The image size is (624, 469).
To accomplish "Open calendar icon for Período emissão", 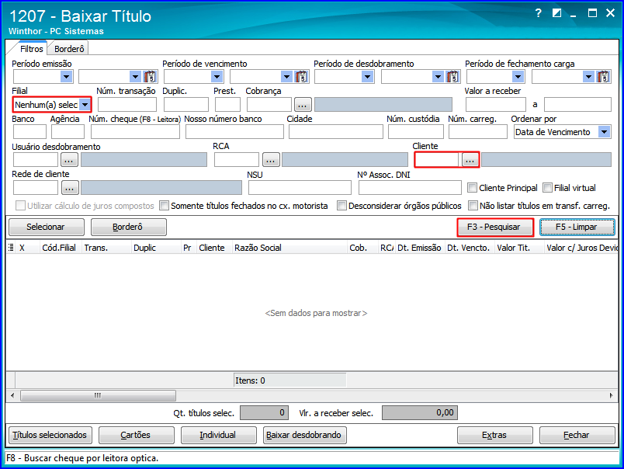I will [x=150, y=76].
